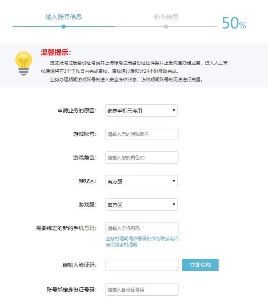
Task: Click the 请输入验证码 label
Action: 80,265
